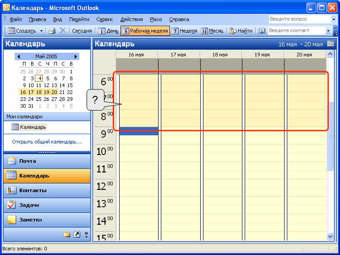Click the vertical scrollbar thumb

click(330, 136)
